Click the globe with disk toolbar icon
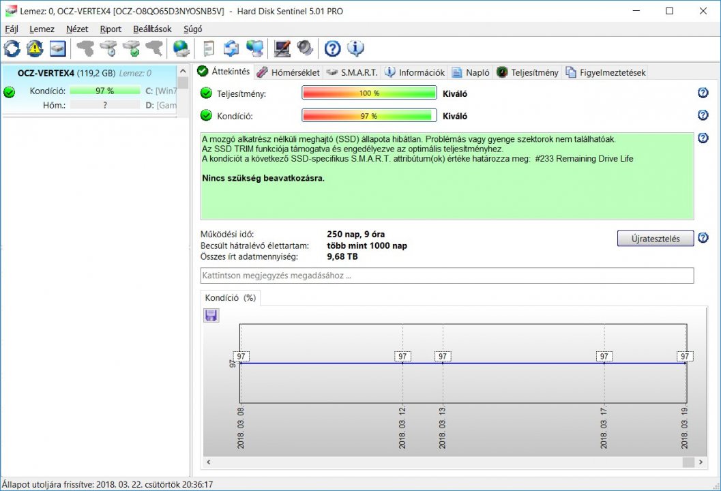The image size is (721, 491). 181,48
